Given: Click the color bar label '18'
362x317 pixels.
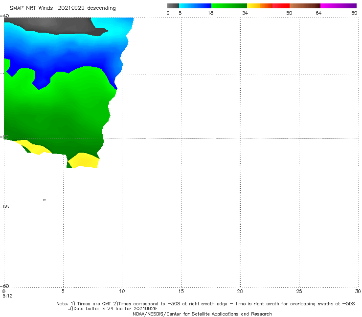Looking at the screenshot, I should (x=210, y=13).
